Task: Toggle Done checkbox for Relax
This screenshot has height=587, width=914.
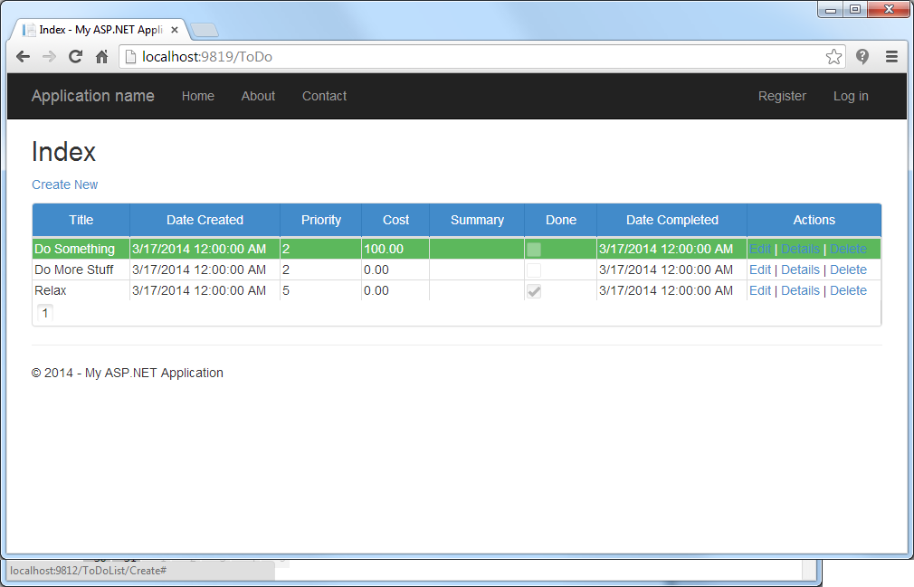Action: [x=533, y=291]
